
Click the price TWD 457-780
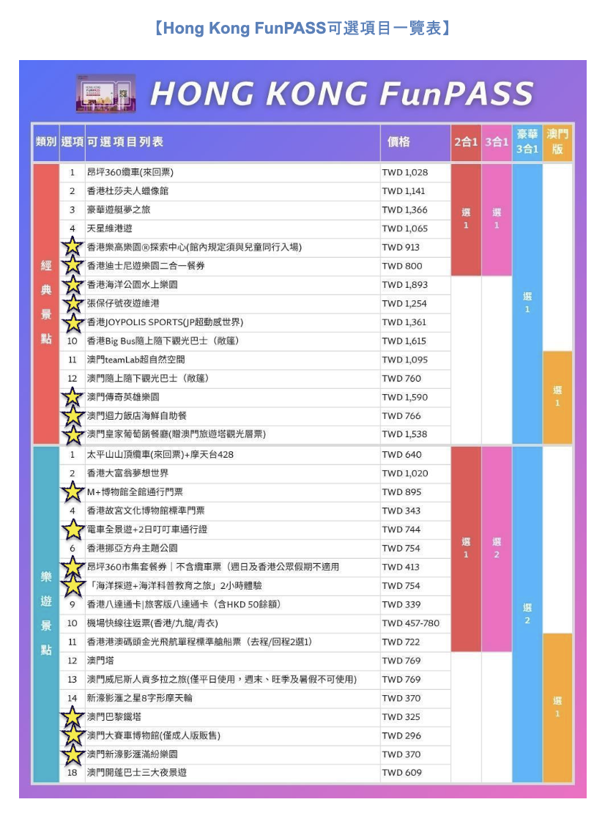coord(411,623)
